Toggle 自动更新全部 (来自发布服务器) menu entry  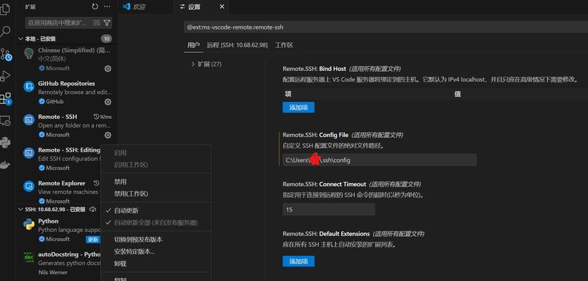pos(156,223)
